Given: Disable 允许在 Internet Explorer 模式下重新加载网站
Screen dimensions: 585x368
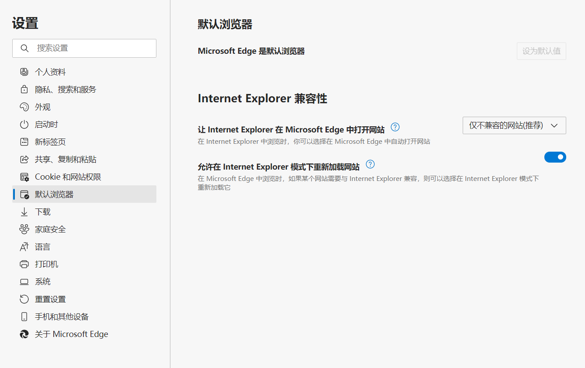Looking at the screenshot, I should coord(555,157).
